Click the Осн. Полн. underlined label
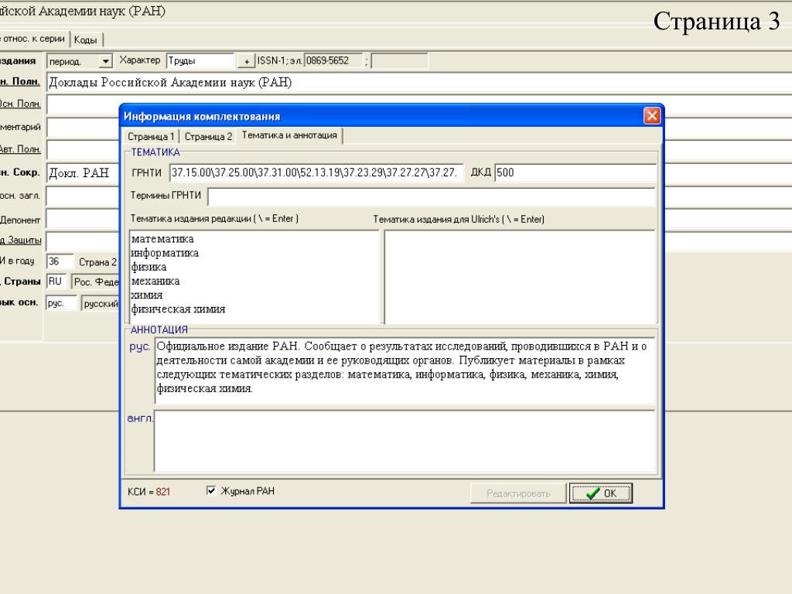Screen dimensions: 792x594 coord(20,104)
